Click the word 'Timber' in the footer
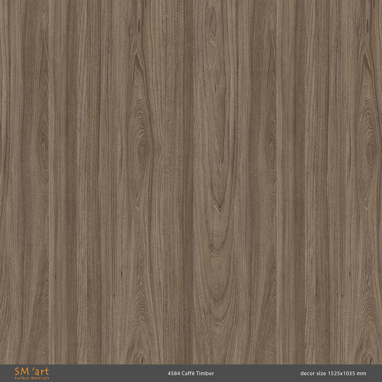382x382 pixels. click(206, 373)
